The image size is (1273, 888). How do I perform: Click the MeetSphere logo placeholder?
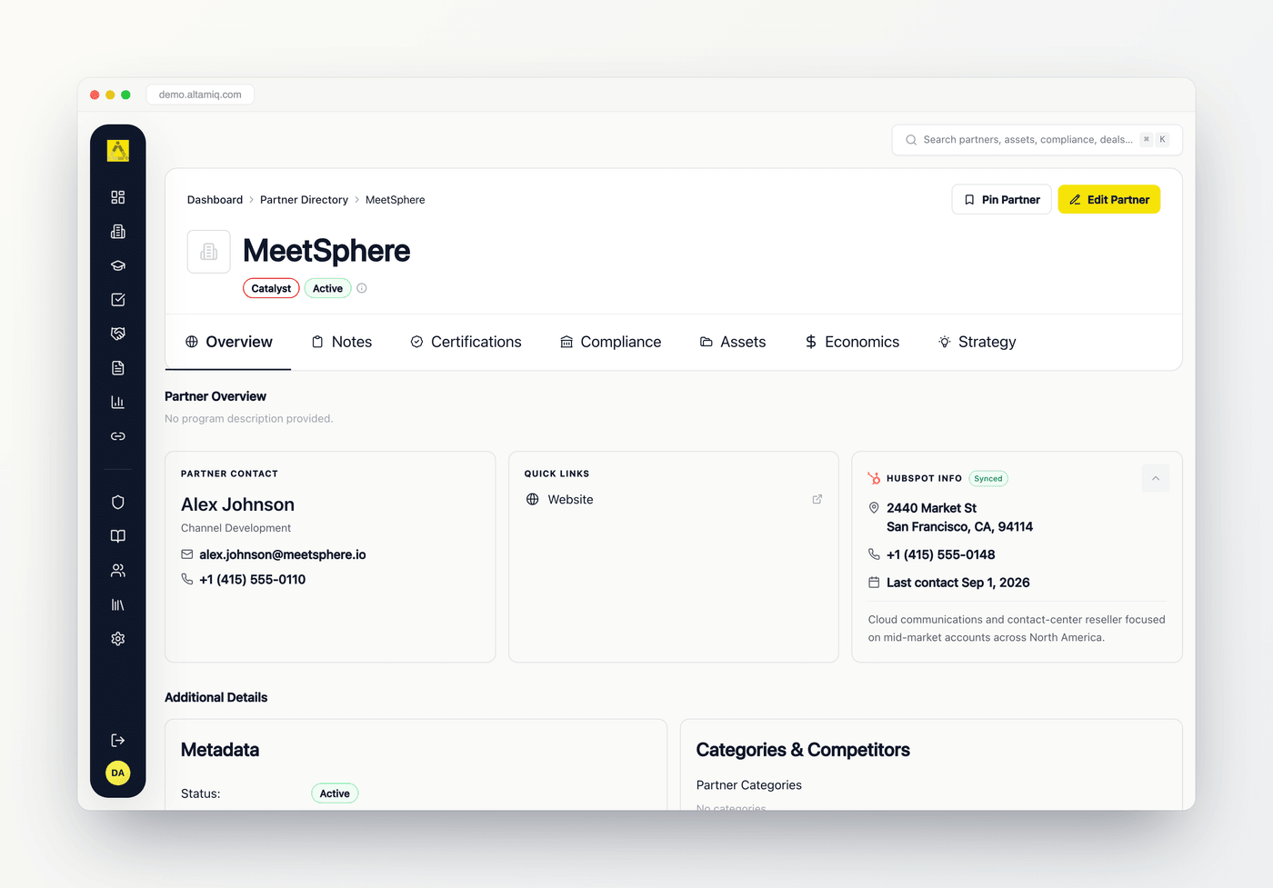[x=209, y=252]
